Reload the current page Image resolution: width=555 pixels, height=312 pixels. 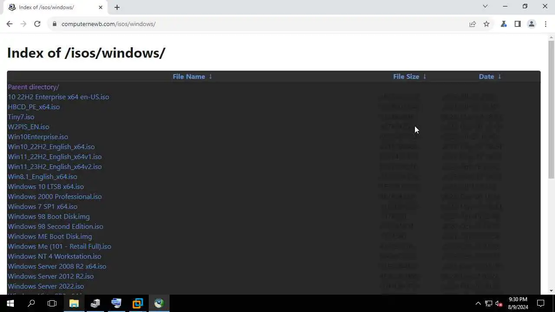coord(37,24)
